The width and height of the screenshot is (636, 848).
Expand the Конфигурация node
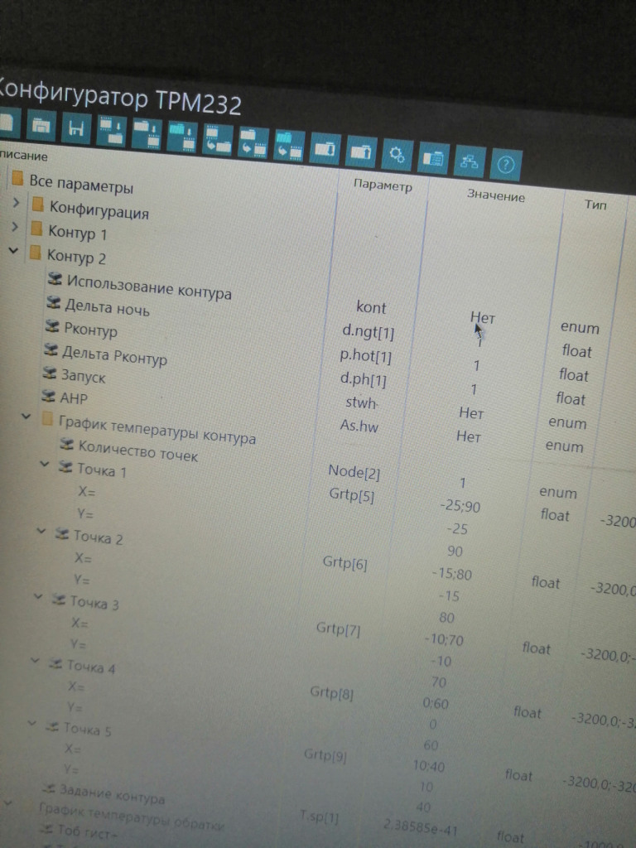tap(16, 202)
